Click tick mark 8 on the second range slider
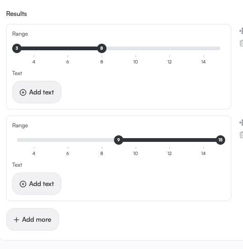 (x=102, y=151)
